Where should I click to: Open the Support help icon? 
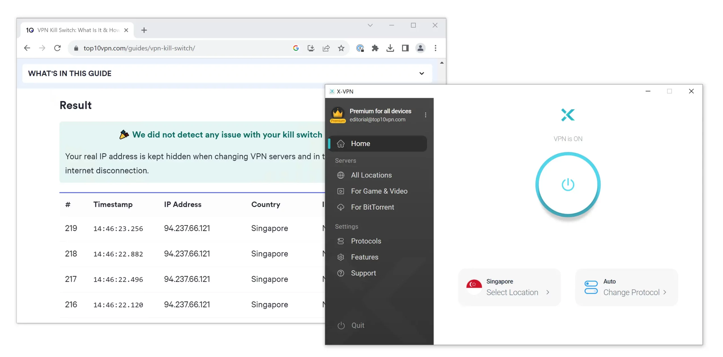pos(341,273)
